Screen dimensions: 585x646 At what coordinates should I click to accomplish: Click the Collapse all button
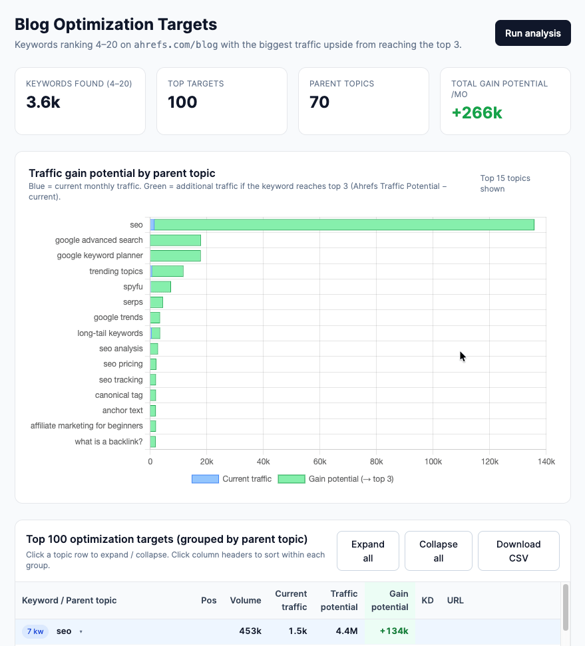click(x=438, y=550)
